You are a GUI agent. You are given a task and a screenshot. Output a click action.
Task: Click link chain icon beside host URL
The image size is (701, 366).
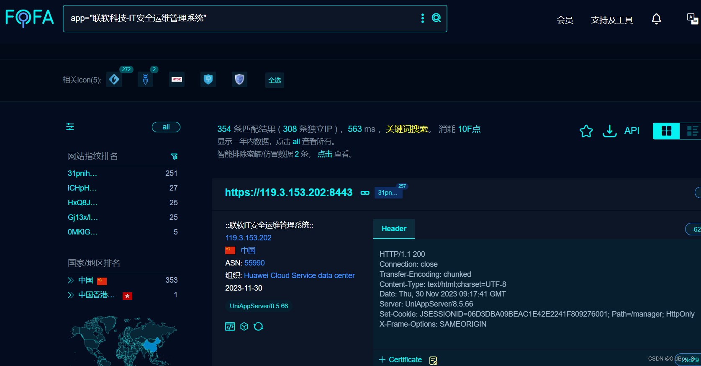365,193
